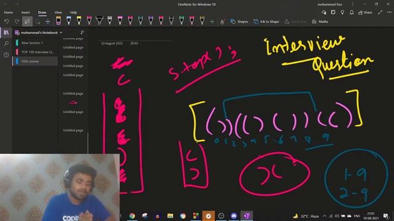This screenshot has height=221, width=394.
Task: Toggle Draw with Touch
Action: click(x=222, y=22)
